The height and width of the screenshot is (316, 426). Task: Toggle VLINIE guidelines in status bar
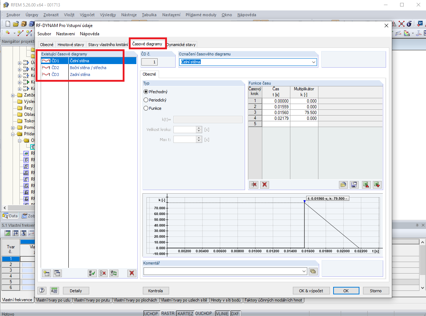pos(222,313)
